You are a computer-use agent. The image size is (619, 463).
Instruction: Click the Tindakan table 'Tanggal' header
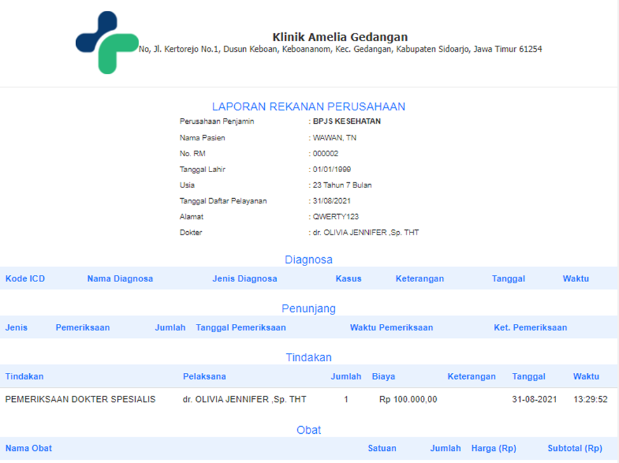(529, 377)
